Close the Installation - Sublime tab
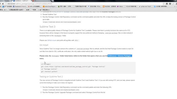The width and height of the screenshot is (177, 99). click(30, 1)
